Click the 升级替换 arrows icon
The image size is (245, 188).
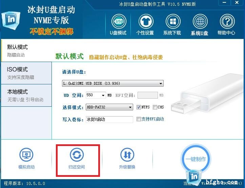tap(127, 154)
